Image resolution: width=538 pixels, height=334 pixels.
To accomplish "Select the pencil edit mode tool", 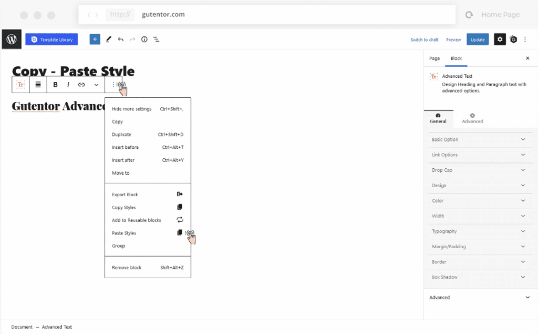I will [108, 39].
